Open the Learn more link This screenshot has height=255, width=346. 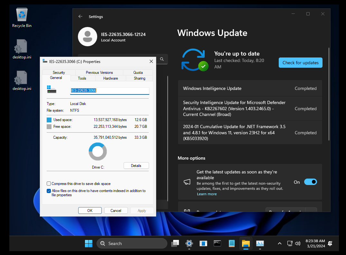(207, 194)
